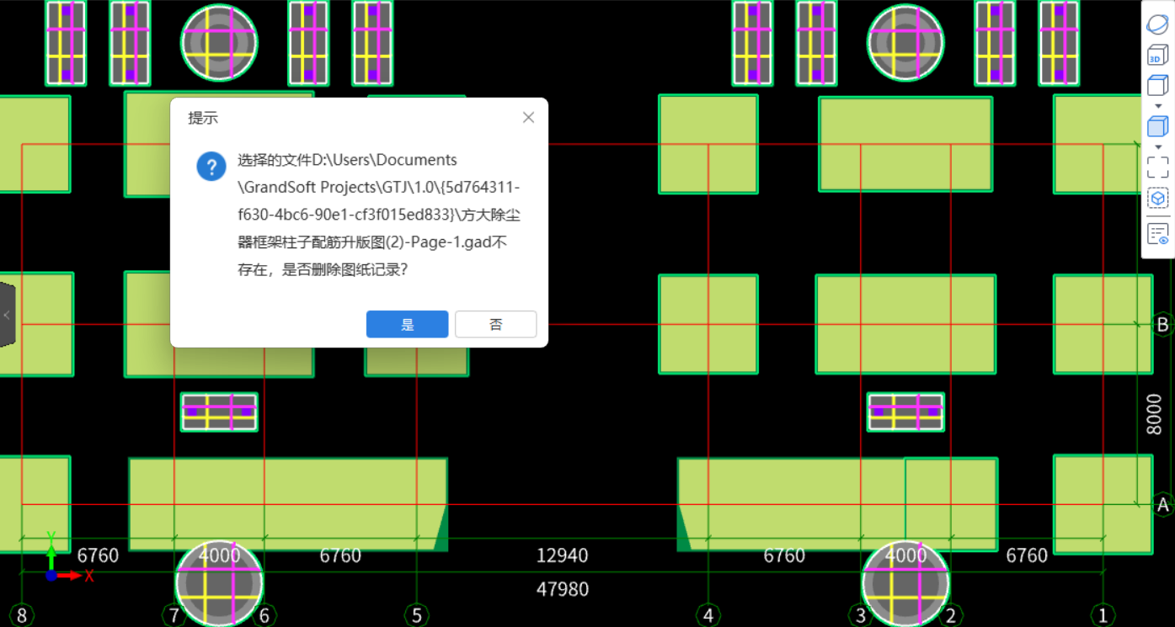
Task: Select axis label B bubble
Action: coord(1162,324)
